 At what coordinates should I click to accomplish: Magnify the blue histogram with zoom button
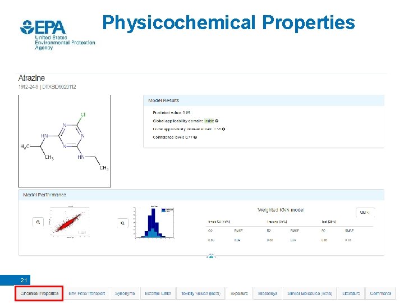[x=123, y=223]
